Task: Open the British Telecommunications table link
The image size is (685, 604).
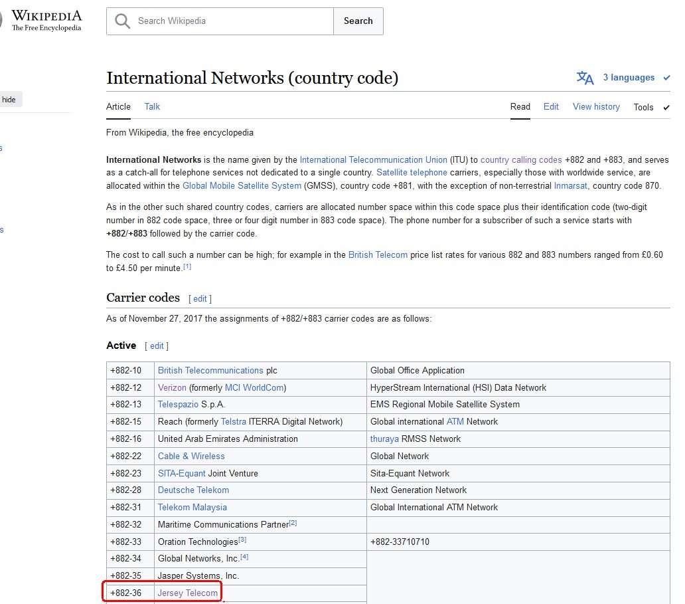Action: click(x=210, y=371)
